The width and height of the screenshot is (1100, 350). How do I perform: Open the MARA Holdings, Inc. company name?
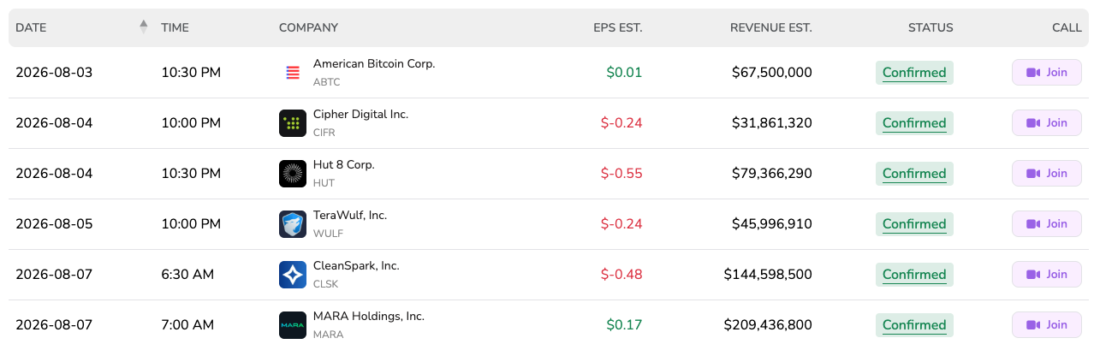(x=369, y=317)
